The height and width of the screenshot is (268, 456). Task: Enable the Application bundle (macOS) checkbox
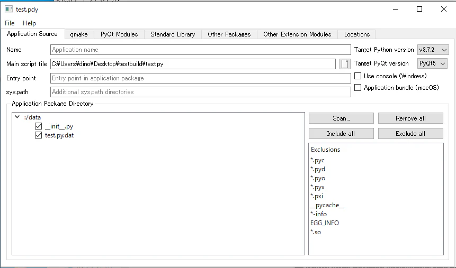click(357, 87)
